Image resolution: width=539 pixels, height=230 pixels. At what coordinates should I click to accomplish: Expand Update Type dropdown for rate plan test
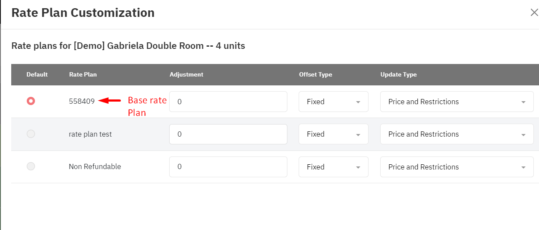click(x=457, y=134)
